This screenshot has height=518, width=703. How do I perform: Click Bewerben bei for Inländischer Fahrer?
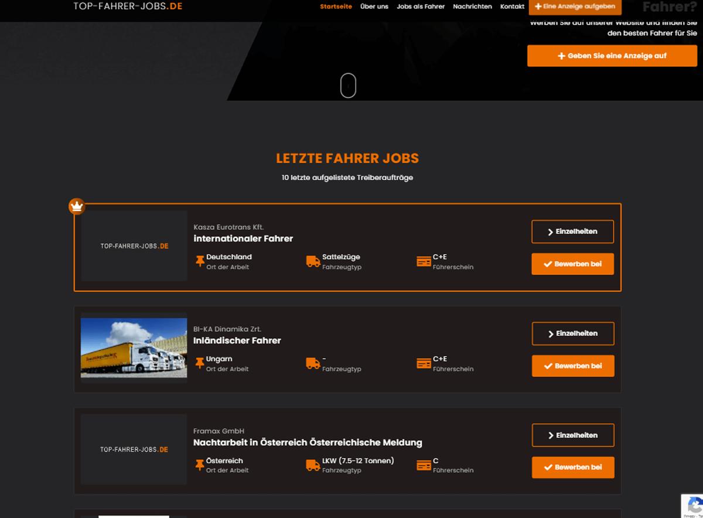coord(572,366)
